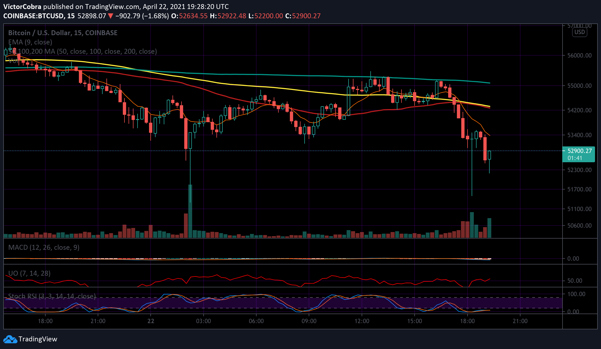Click the MACD (12, 26, close, 9) label
Screen dimensions: 601x349
pyautogui.click(x=44, y=247)
